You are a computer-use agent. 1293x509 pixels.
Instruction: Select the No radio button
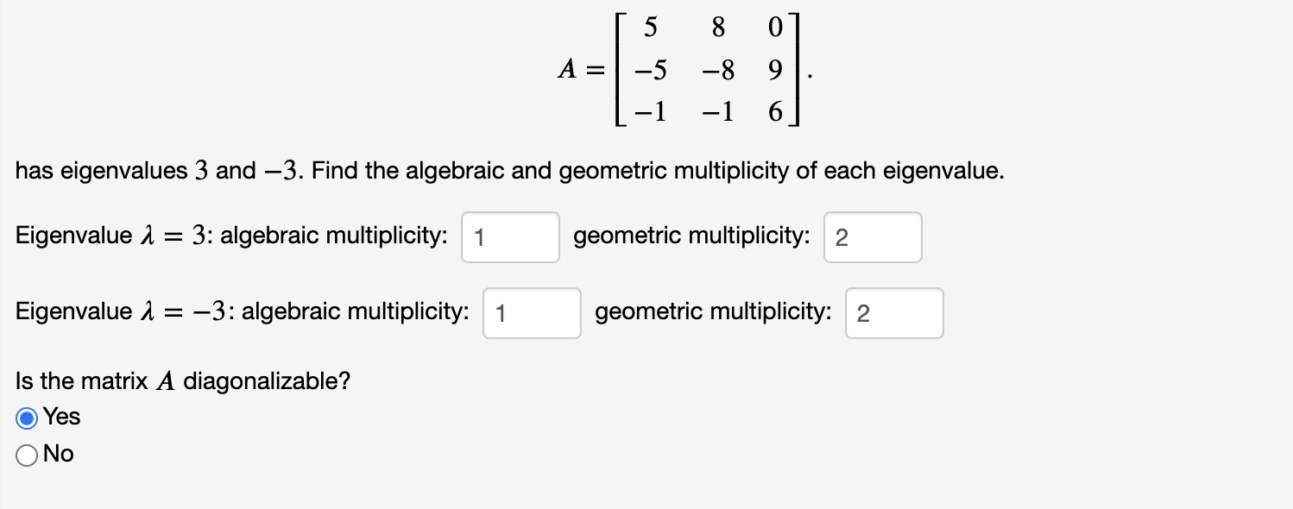click(x=27, y=454)
